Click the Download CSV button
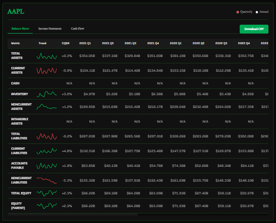 pyautogui.click(x=254, y=29)
